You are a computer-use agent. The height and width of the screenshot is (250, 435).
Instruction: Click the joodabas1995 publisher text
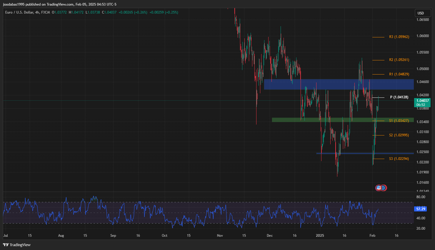[x=14, y=4]
